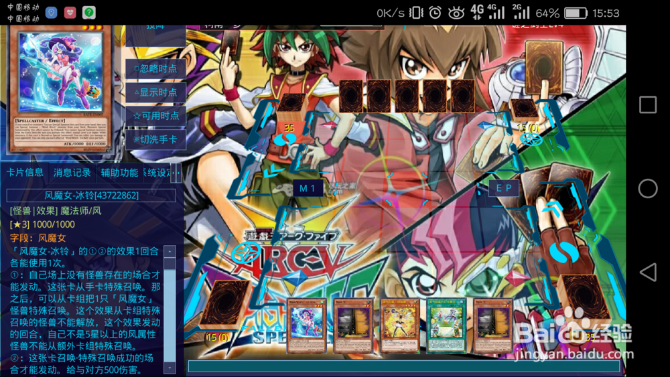Select the Wind Witch Ice Bell card in hand
The height and width of the screenshot is (377, 670).
tap(306, 325)
